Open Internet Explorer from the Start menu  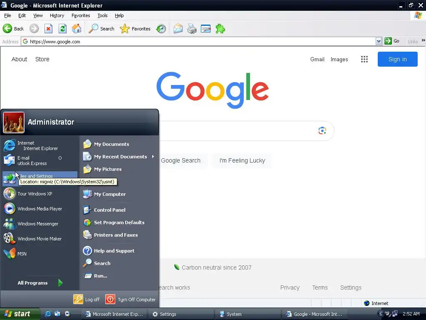[x=40, y=145]
